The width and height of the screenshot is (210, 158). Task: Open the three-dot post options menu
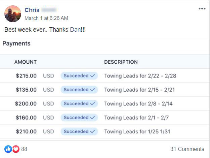click(202, 9)
